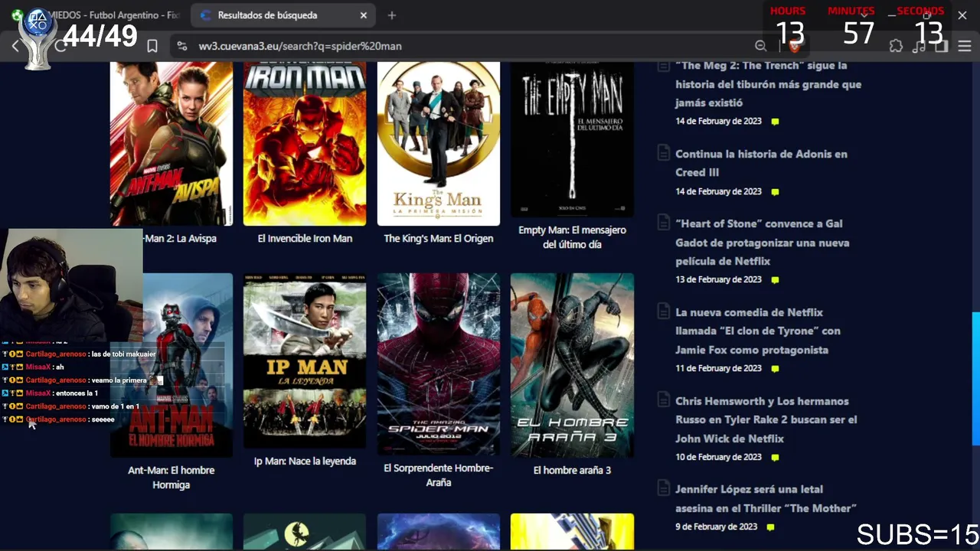Open the Heart of Stone Gal Gadot article
Image resolution: width=980 pixels, height=551 pixels.
763,243
